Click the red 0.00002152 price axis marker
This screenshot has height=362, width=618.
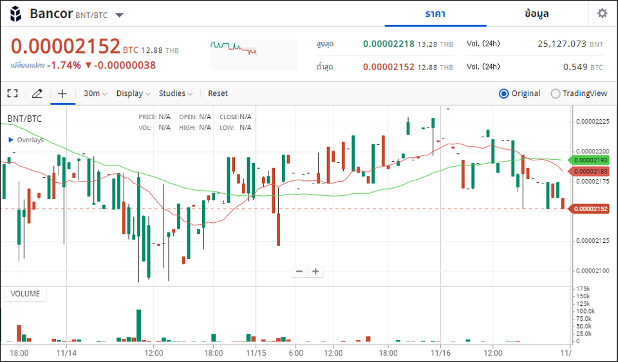click(590, 209)
